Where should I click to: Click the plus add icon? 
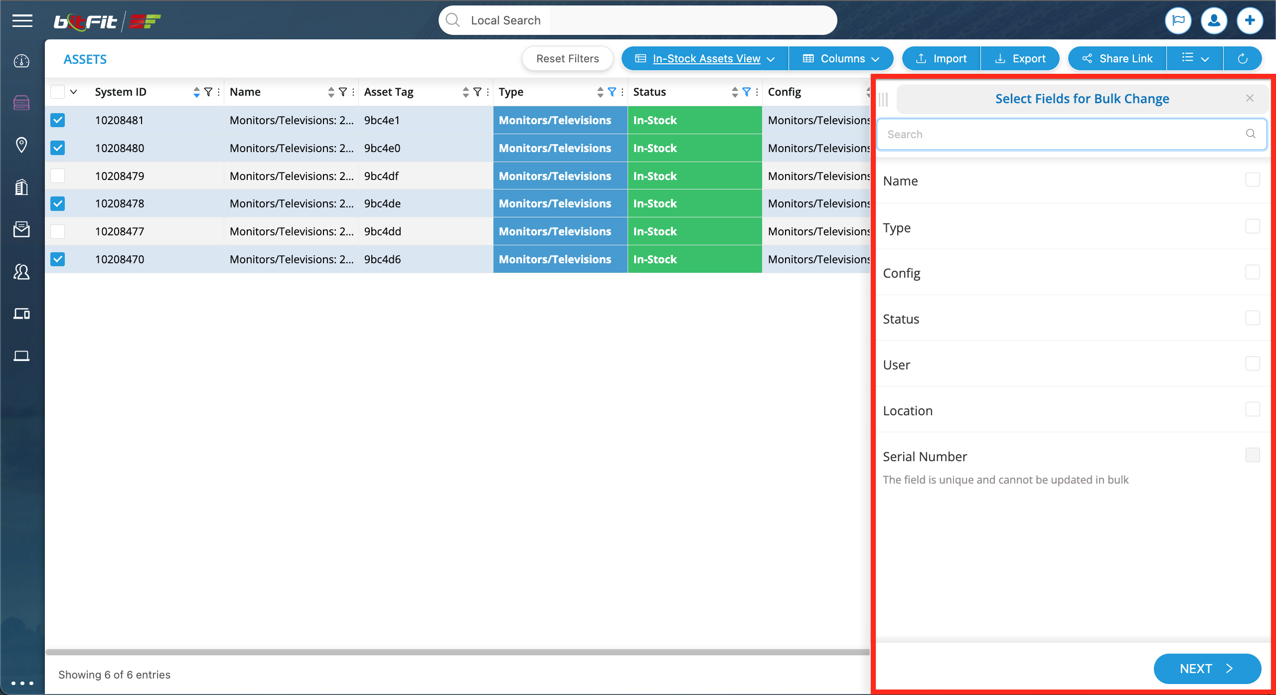coord(1250,20)
